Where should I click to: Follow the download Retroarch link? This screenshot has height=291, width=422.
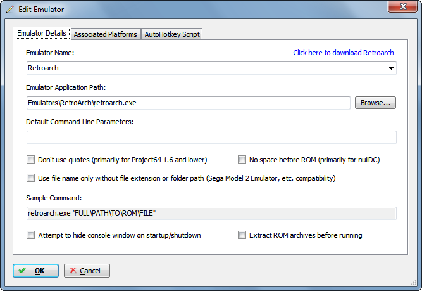pos(344,53)
